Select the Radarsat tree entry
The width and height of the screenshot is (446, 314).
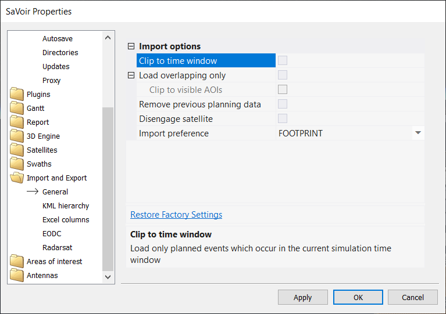[x=57, y=248]
